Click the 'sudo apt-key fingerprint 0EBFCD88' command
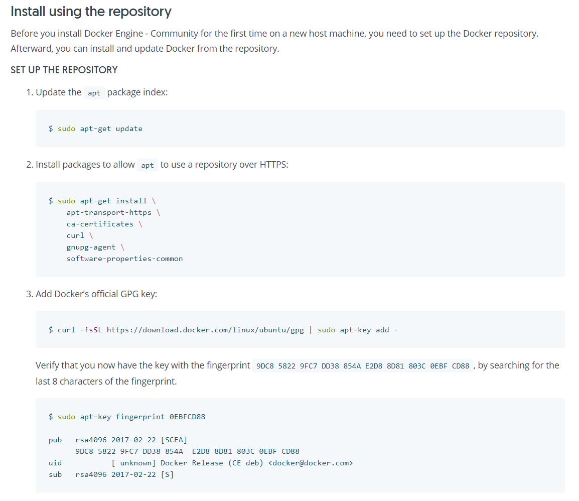The image size is (579, 501). [131, 417]
